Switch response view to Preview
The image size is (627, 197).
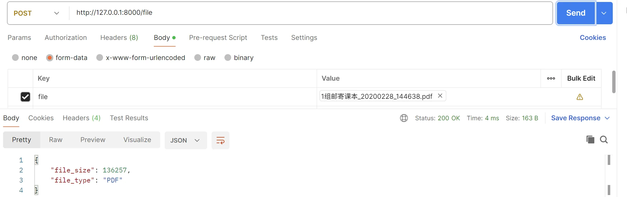pos(93,140)
